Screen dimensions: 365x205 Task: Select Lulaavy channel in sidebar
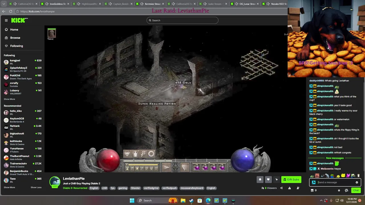tap(23, 92)
